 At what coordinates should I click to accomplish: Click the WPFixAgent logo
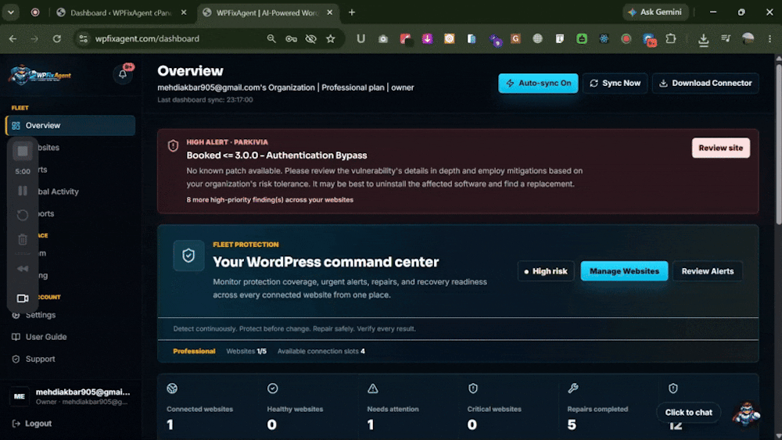(40, 75)
